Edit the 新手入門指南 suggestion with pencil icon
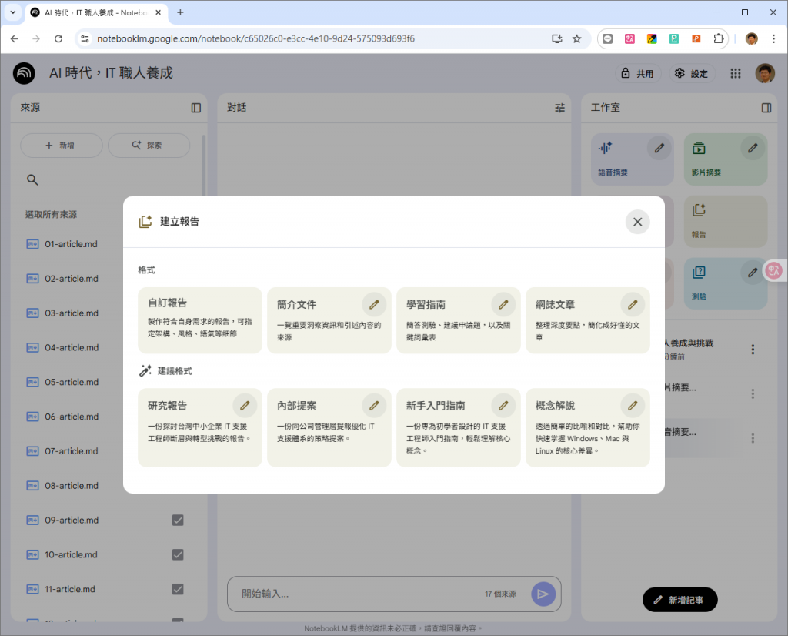 coord(503,405)
